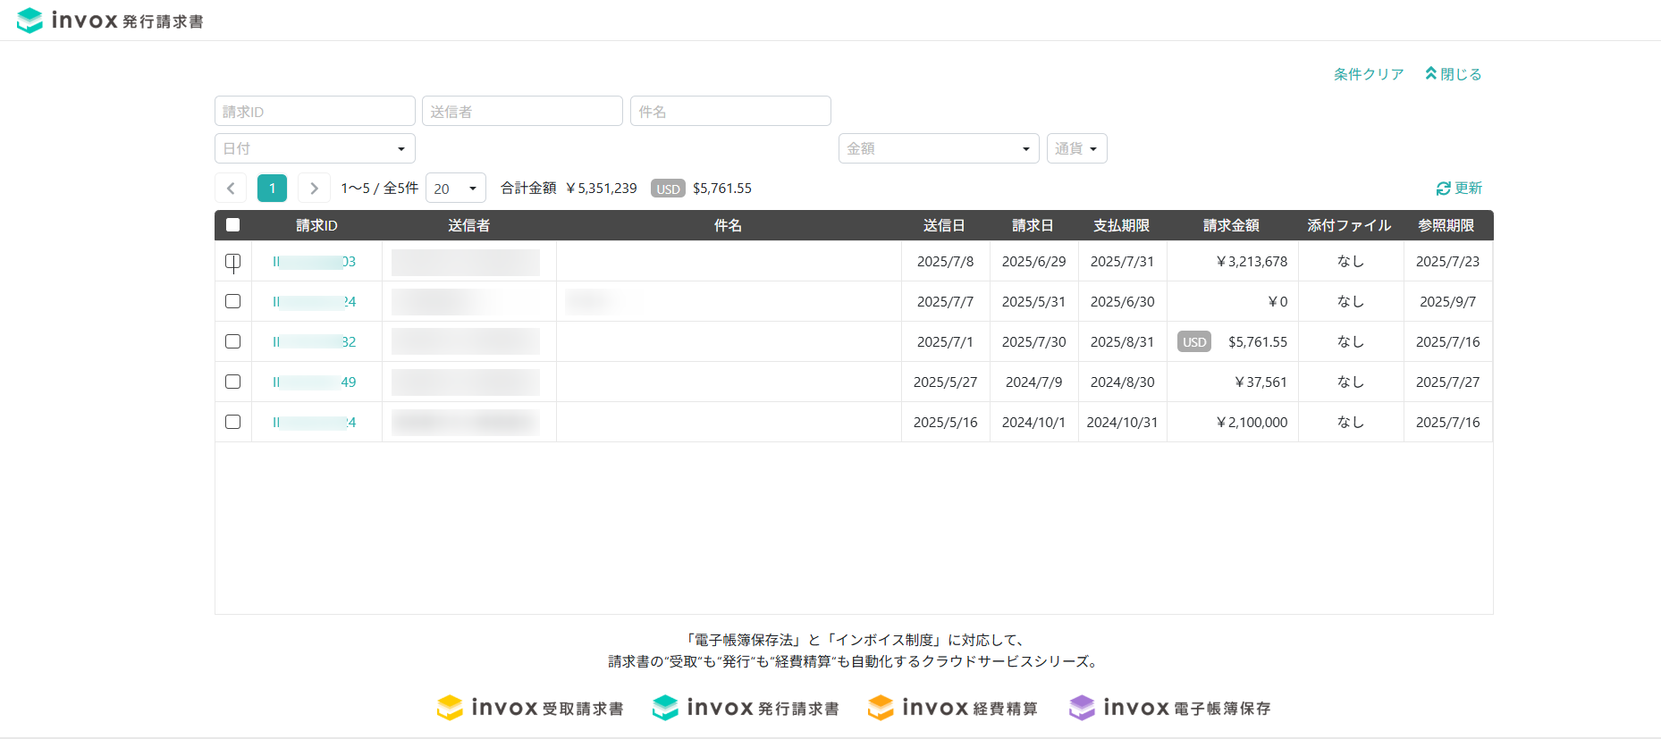This screenshot has width=1661, height=739.
Task: Open invox 受取請求書 footer logo
Action: pyautogui.click(x=530, y=708)
